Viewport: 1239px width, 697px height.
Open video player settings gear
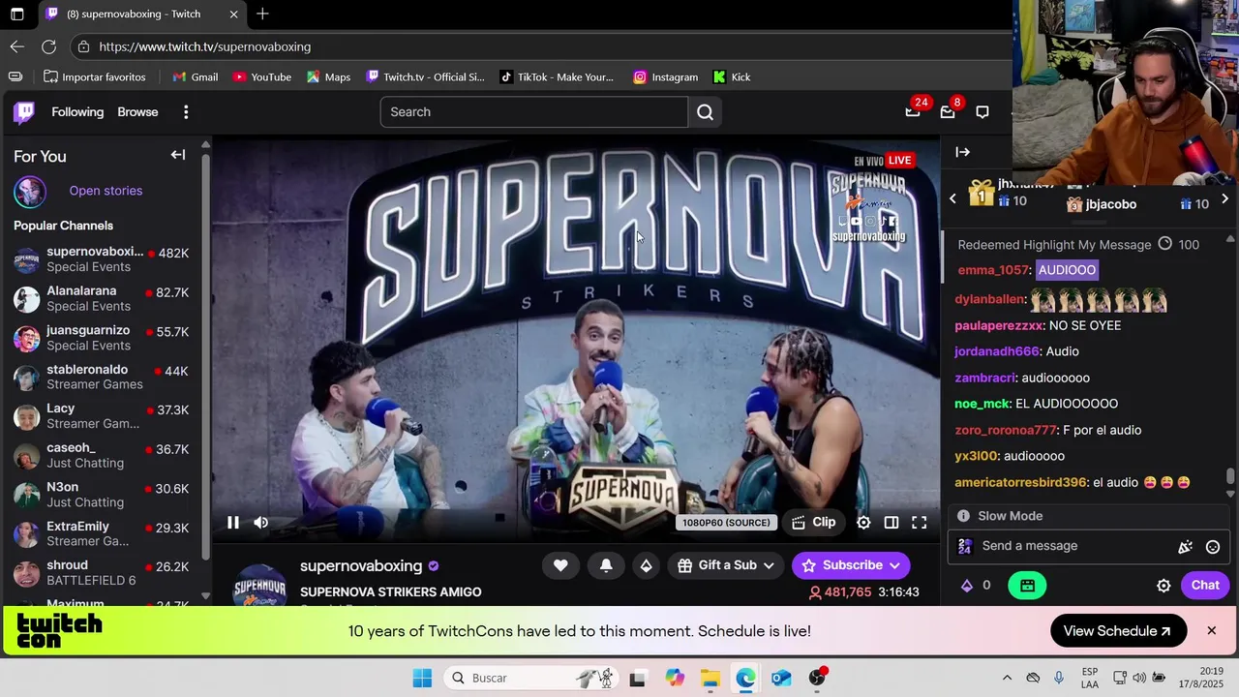pos(863,523)
